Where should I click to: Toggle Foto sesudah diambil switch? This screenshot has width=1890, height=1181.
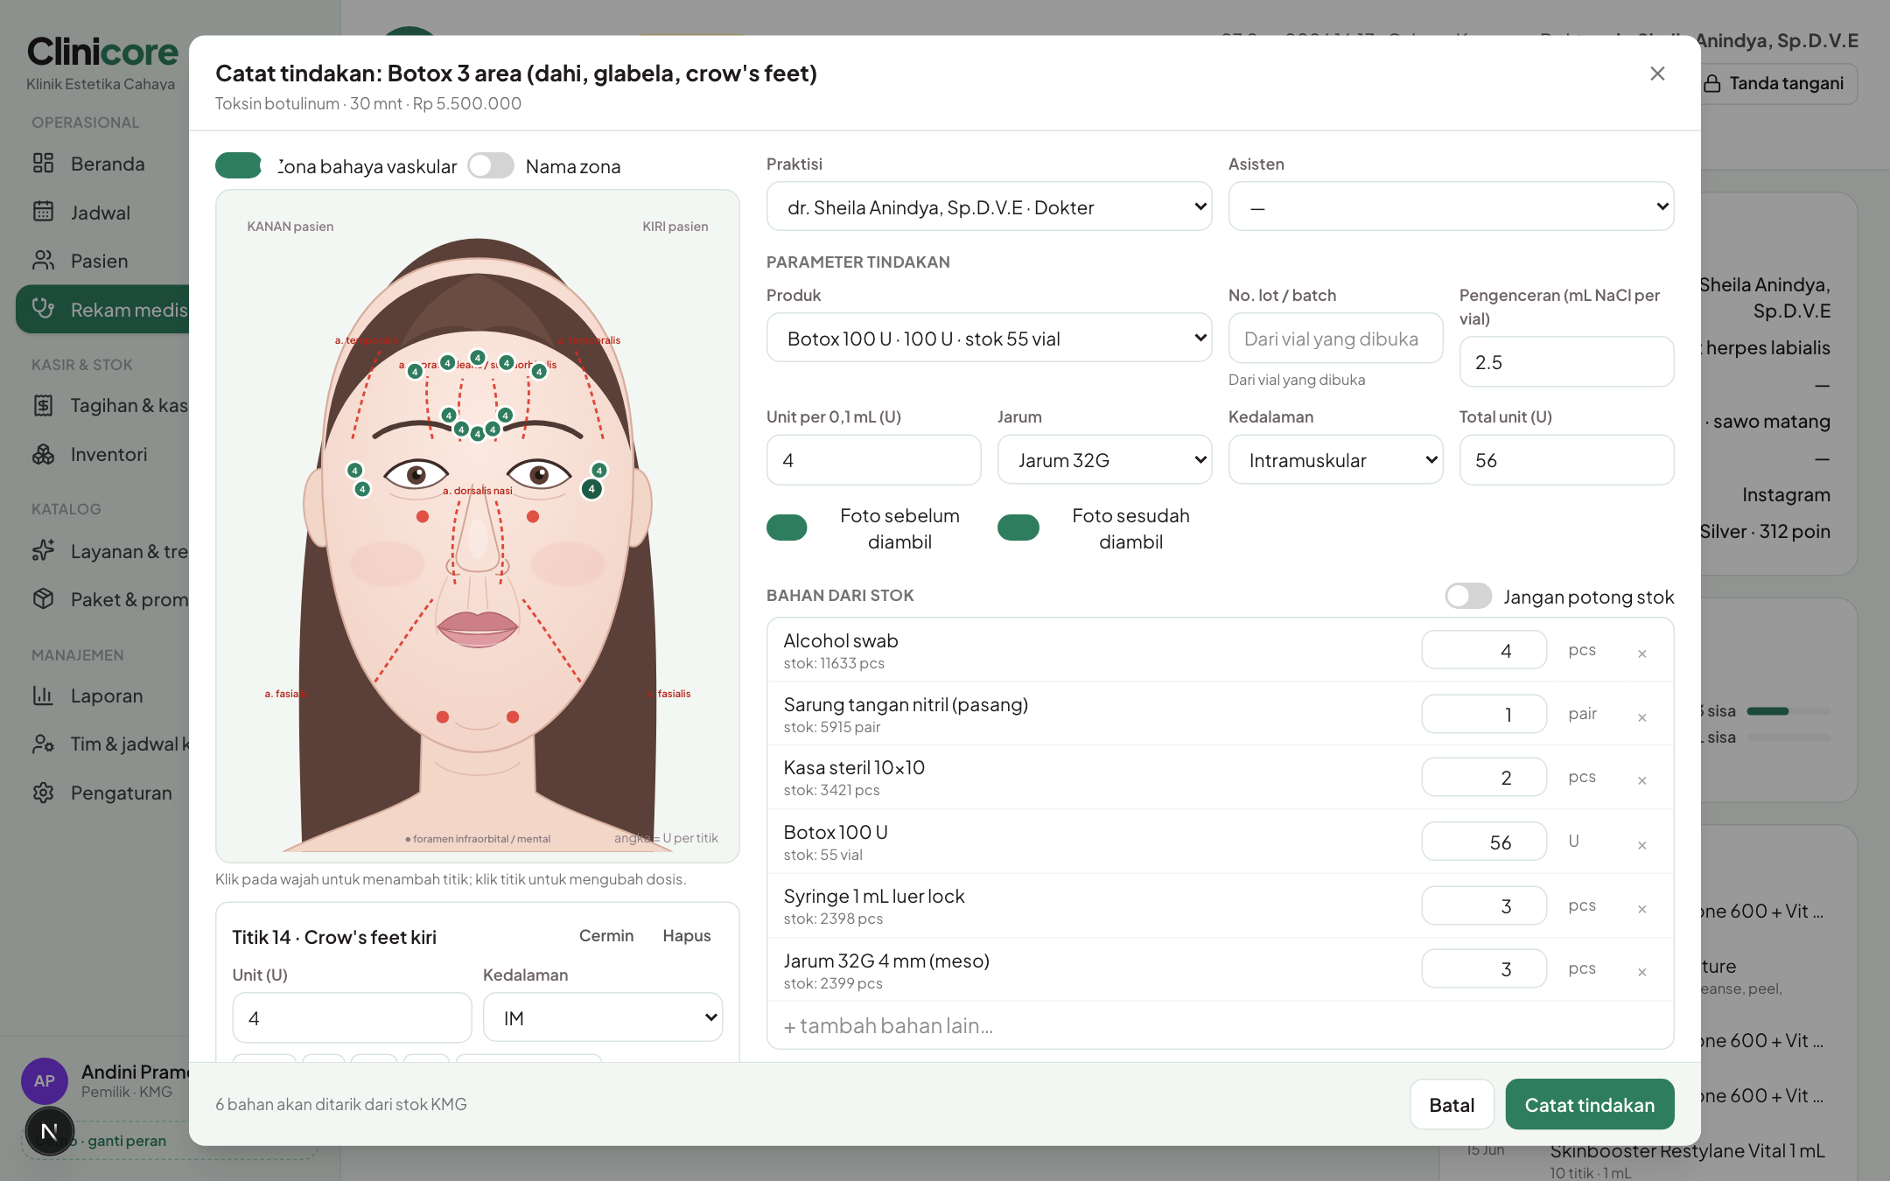click(1018, 528)
